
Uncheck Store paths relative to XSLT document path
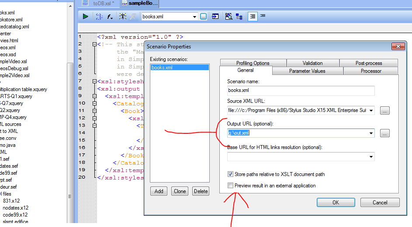pos(230,174)
